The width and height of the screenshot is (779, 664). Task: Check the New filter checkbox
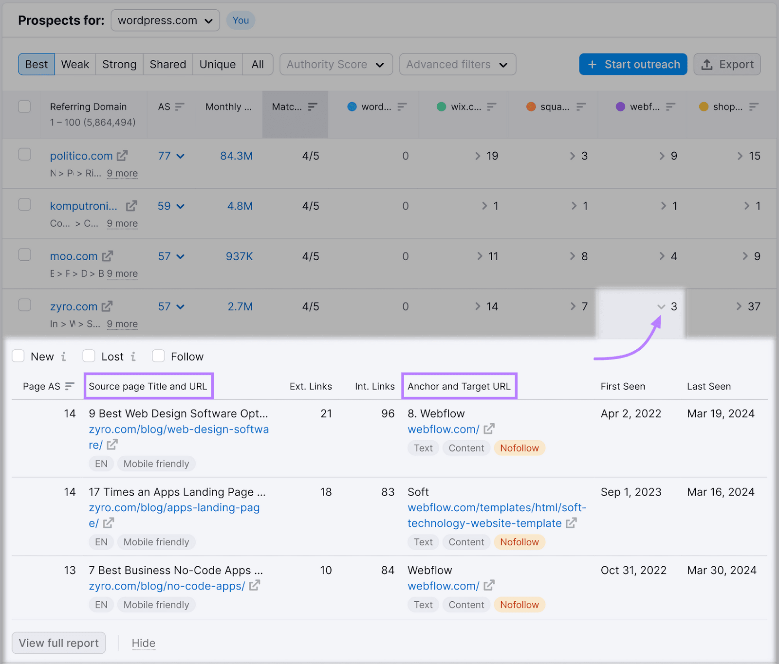coord(18,356)
